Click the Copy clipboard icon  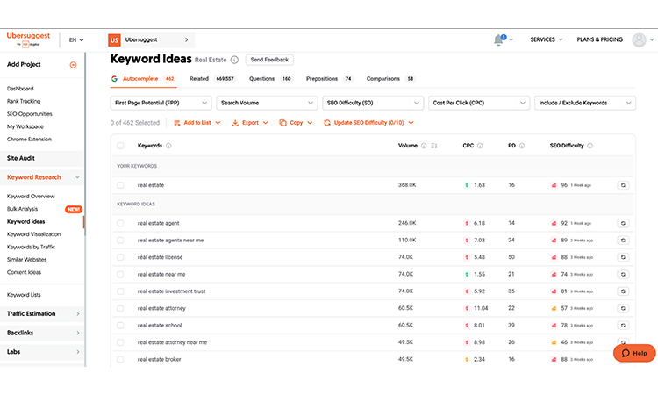(x=283, y=123)
